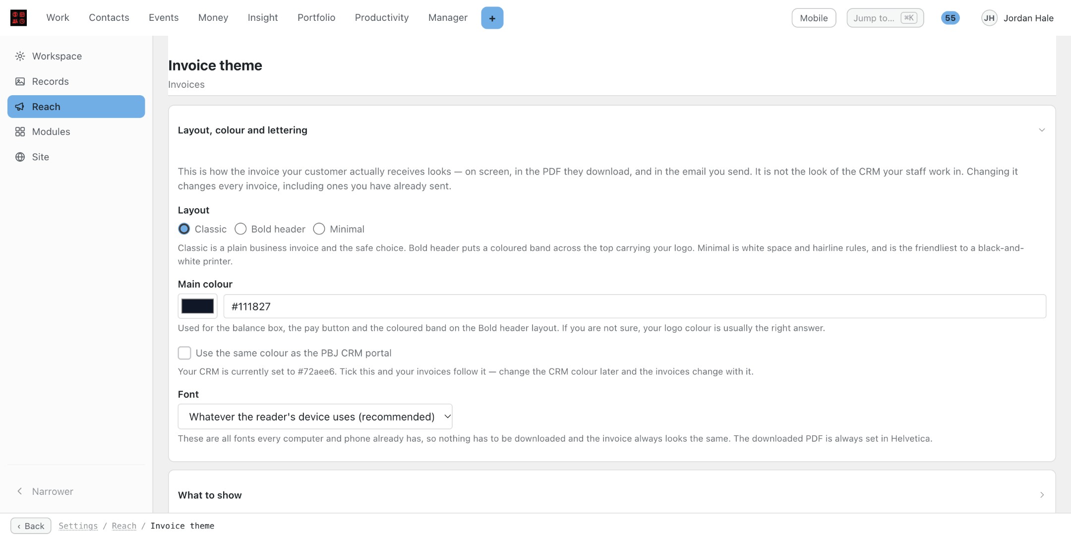Expand the What to show section chevron

(x=1042, y=495)
